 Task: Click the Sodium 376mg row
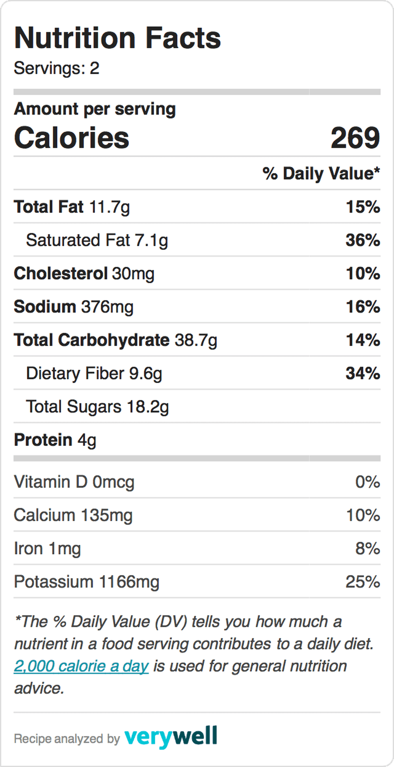point(197,307)
